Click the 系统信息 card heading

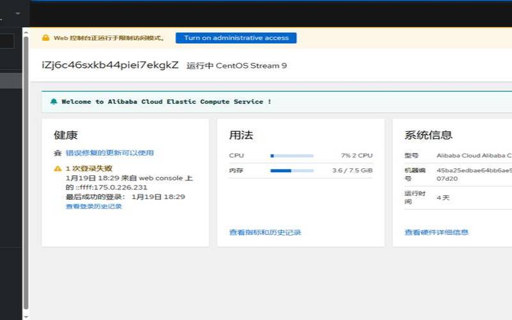coord(428,135)
